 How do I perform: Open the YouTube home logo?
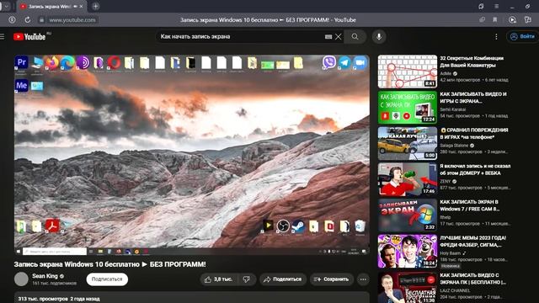coord(29,36)
